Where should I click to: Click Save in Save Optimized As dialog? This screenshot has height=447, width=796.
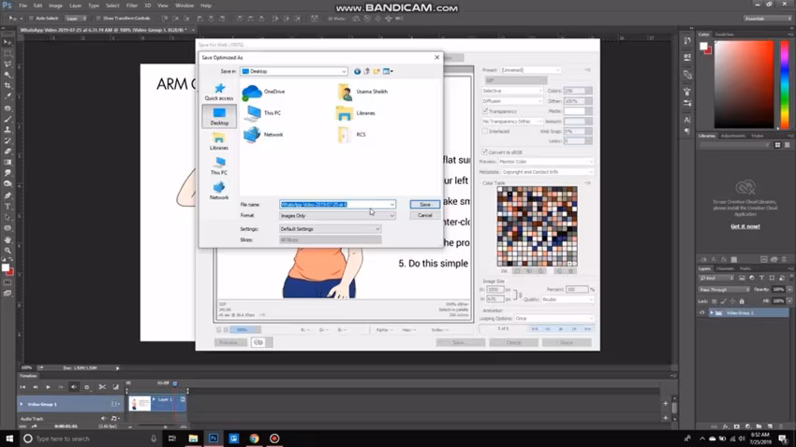pos(424,204)
